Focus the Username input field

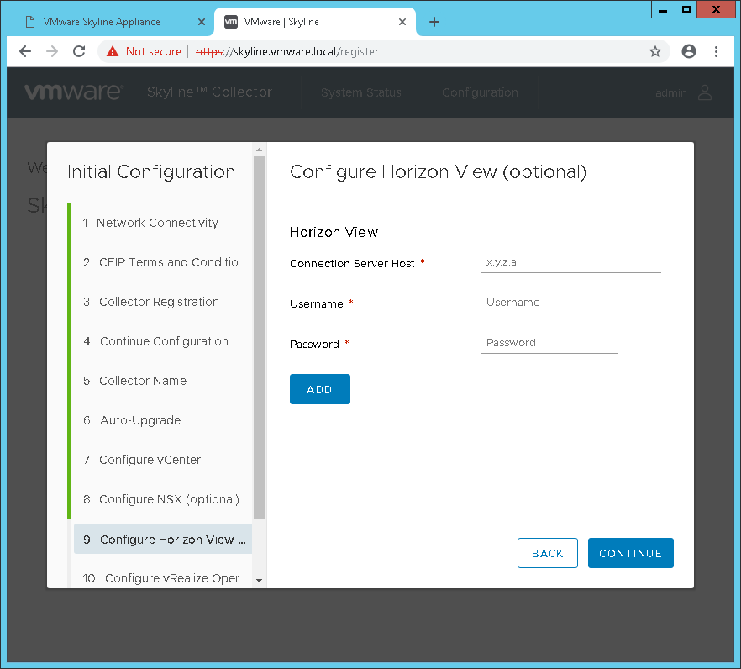point(549,303)
